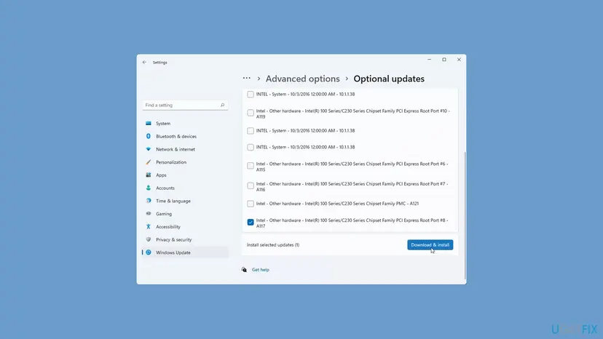This screenshot has width=603, height=339.
Task: Click the Apps icon in sidebar
Action: click(x=149, y=175)
